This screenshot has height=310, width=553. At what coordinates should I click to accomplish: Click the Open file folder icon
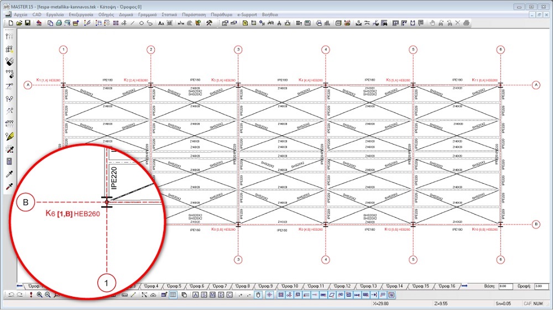[x=19, y=23]
